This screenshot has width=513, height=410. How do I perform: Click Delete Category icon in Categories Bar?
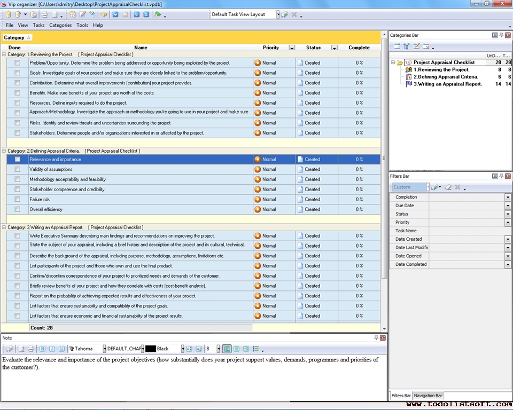pos(426,46)
